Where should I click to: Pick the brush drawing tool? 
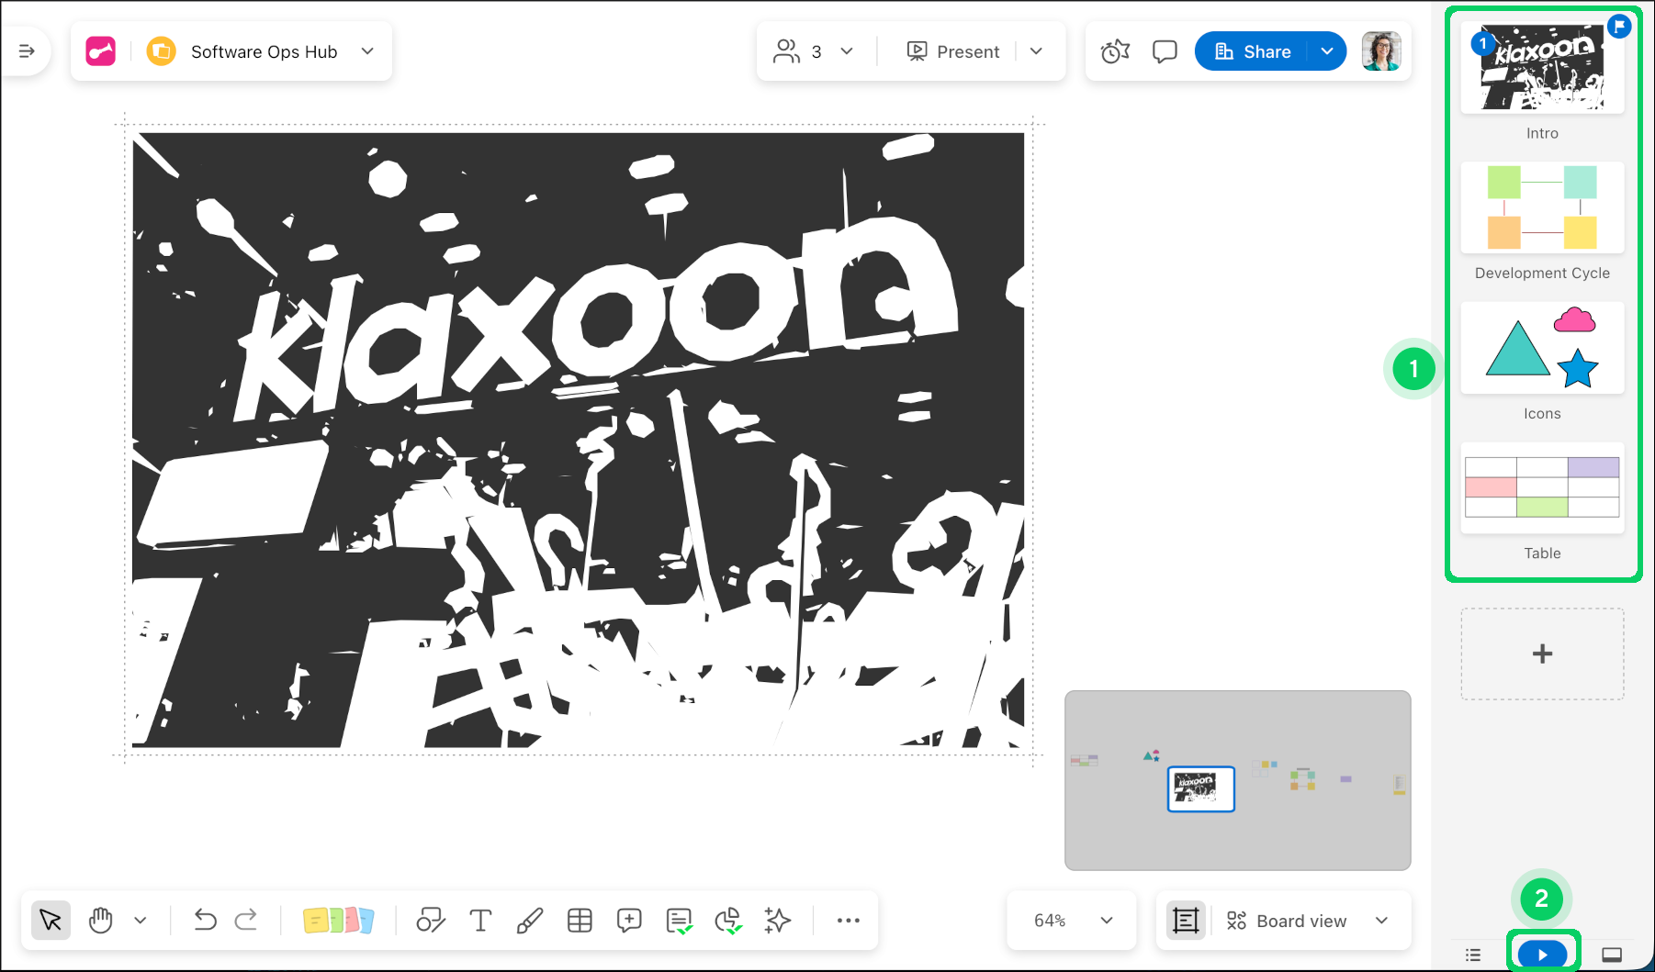click(530, 921)
